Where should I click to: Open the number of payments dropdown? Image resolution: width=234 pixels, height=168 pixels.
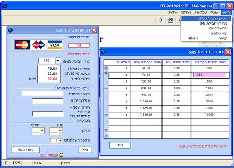coord(60,140)
